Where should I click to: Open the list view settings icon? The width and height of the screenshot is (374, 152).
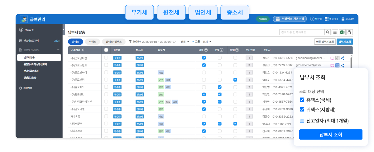[x=335, y=32]
